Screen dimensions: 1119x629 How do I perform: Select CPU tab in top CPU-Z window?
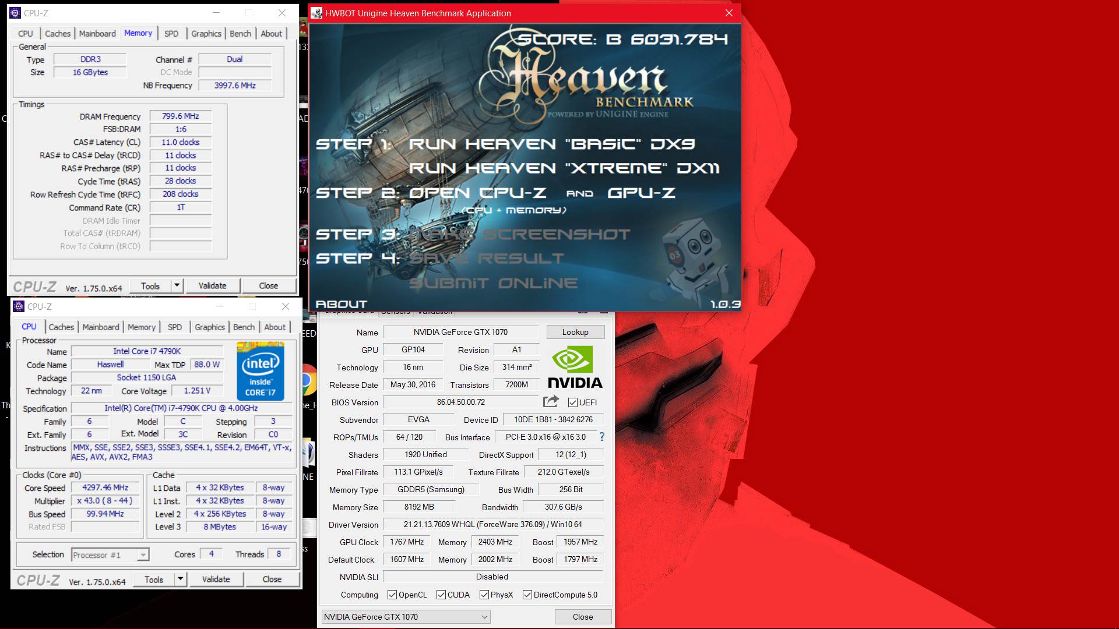26,33
